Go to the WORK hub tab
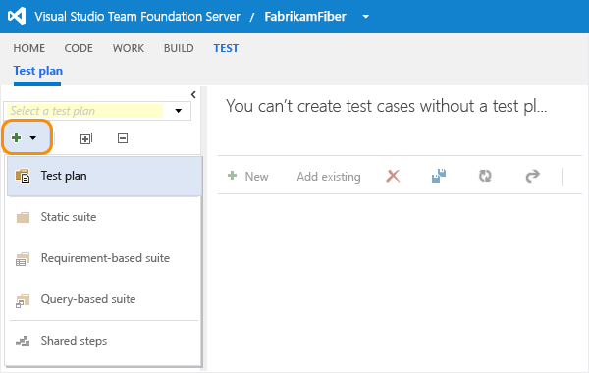 click(129, 48)
